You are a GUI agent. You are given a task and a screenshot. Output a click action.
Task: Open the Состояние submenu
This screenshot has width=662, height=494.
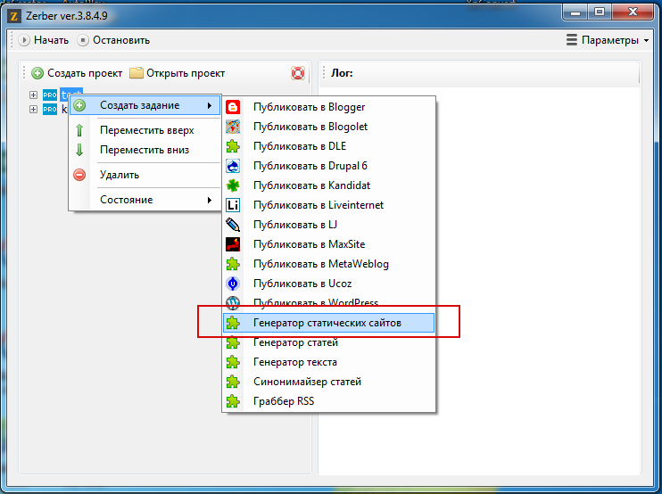[x=145, y=200]
